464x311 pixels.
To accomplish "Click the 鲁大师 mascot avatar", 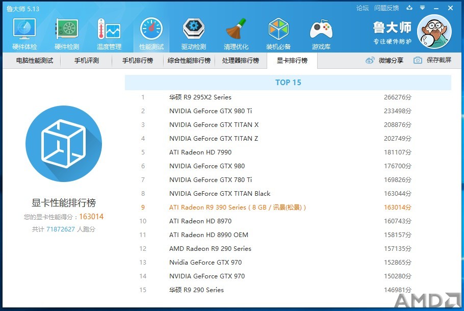I will coord(434,32).
